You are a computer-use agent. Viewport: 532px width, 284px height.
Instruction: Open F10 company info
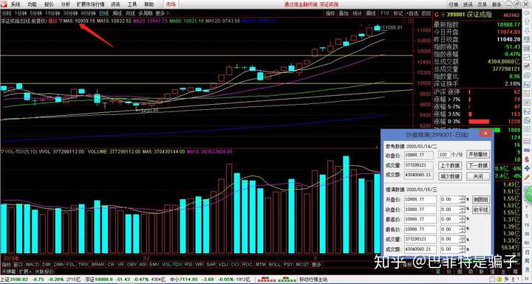coord(384,13)
